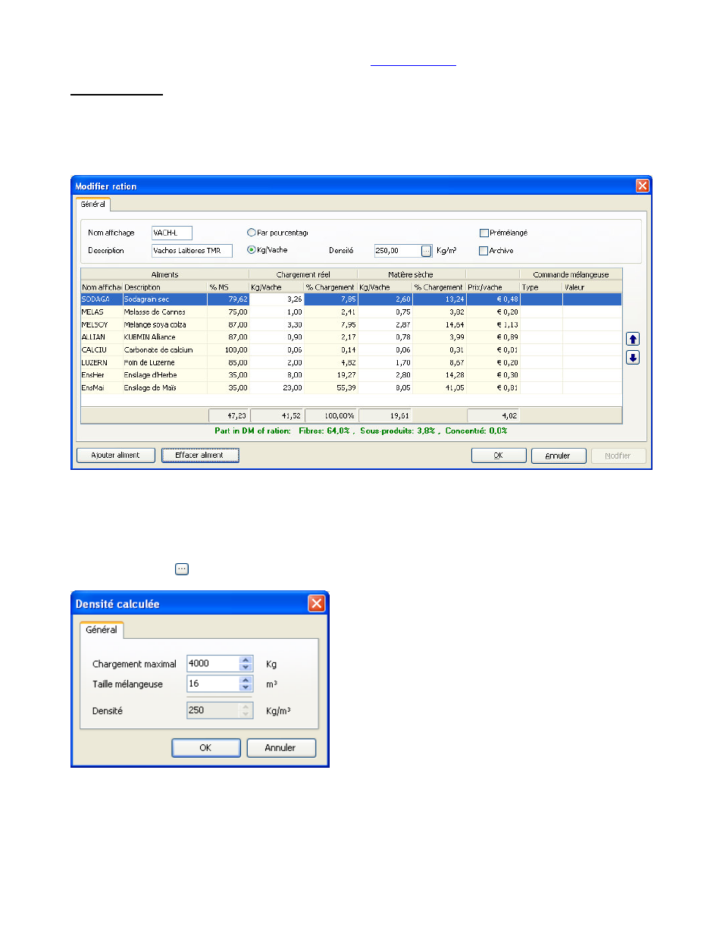
Task: Decrease Chargement maximal with down spinner
Action: tap(246, 667)
